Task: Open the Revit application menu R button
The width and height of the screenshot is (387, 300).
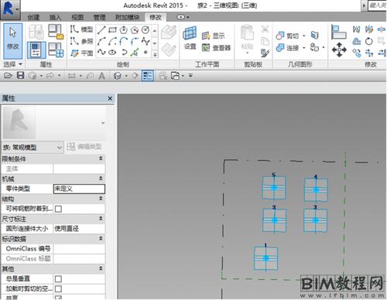Action: (10, 9)
